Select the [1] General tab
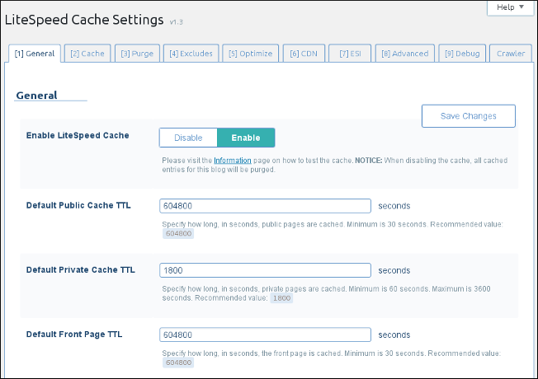Viewport: 538px width, 379px height. [x=35, y=54]
